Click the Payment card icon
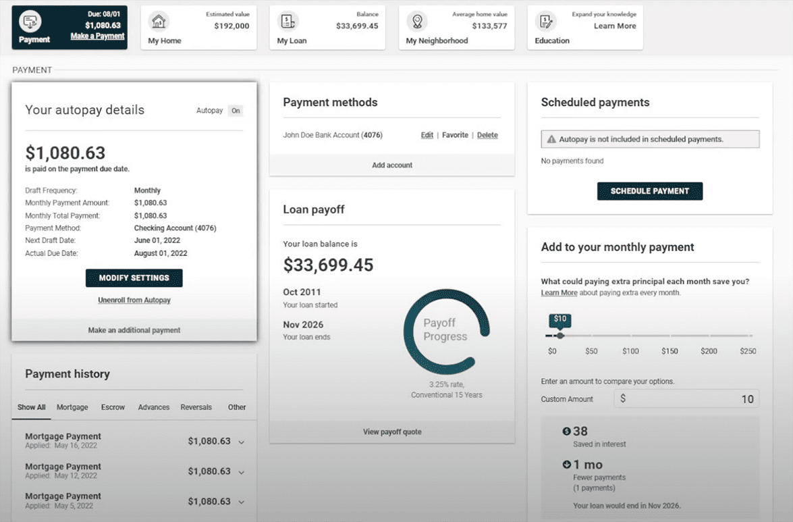The width and height of the screenshot is (793, 522). point(30,22)
